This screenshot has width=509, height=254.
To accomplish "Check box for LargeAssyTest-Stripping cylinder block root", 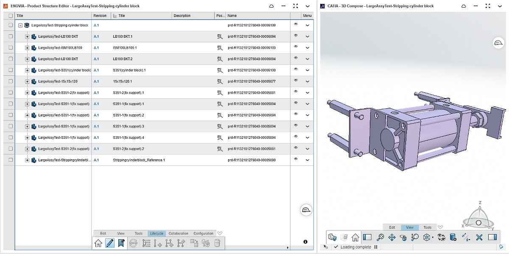I will point(11,25).
